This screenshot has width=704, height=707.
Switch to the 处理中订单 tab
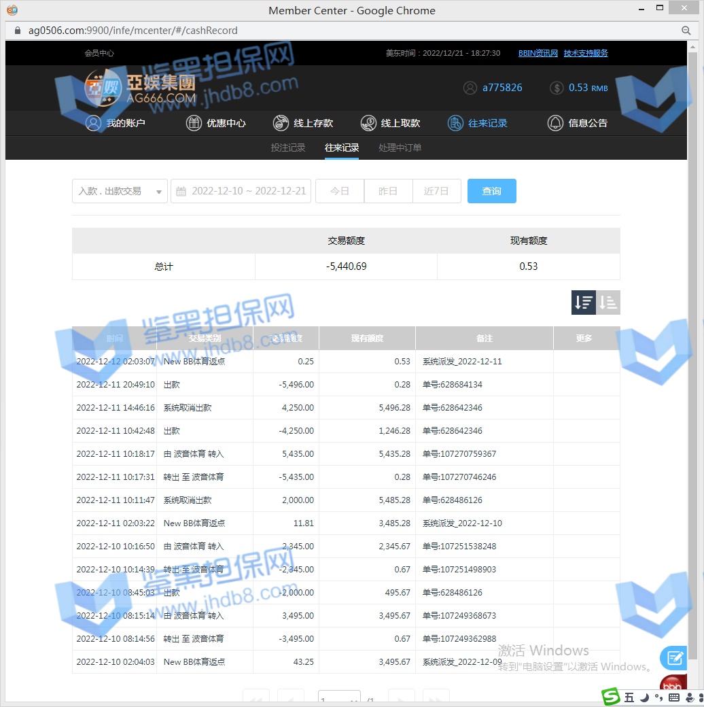400,148
